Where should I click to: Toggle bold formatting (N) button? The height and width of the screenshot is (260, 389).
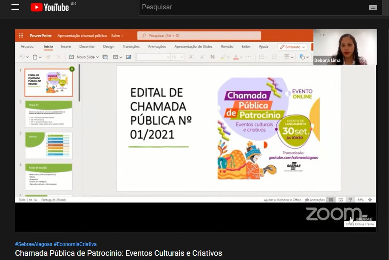[x=212, y=57]
